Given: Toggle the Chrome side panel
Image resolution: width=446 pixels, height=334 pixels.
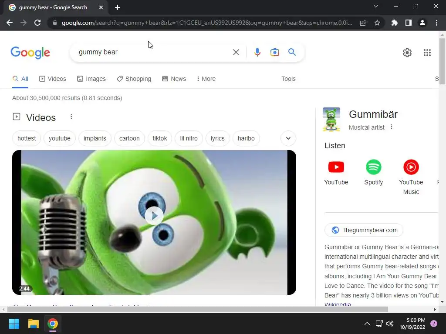Looking at the screenshot, I should click(409, 23).
